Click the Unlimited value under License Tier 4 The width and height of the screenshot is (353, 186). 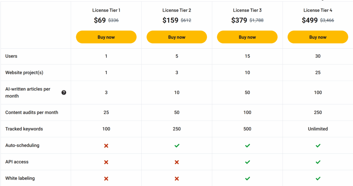[x=318, y=129]
